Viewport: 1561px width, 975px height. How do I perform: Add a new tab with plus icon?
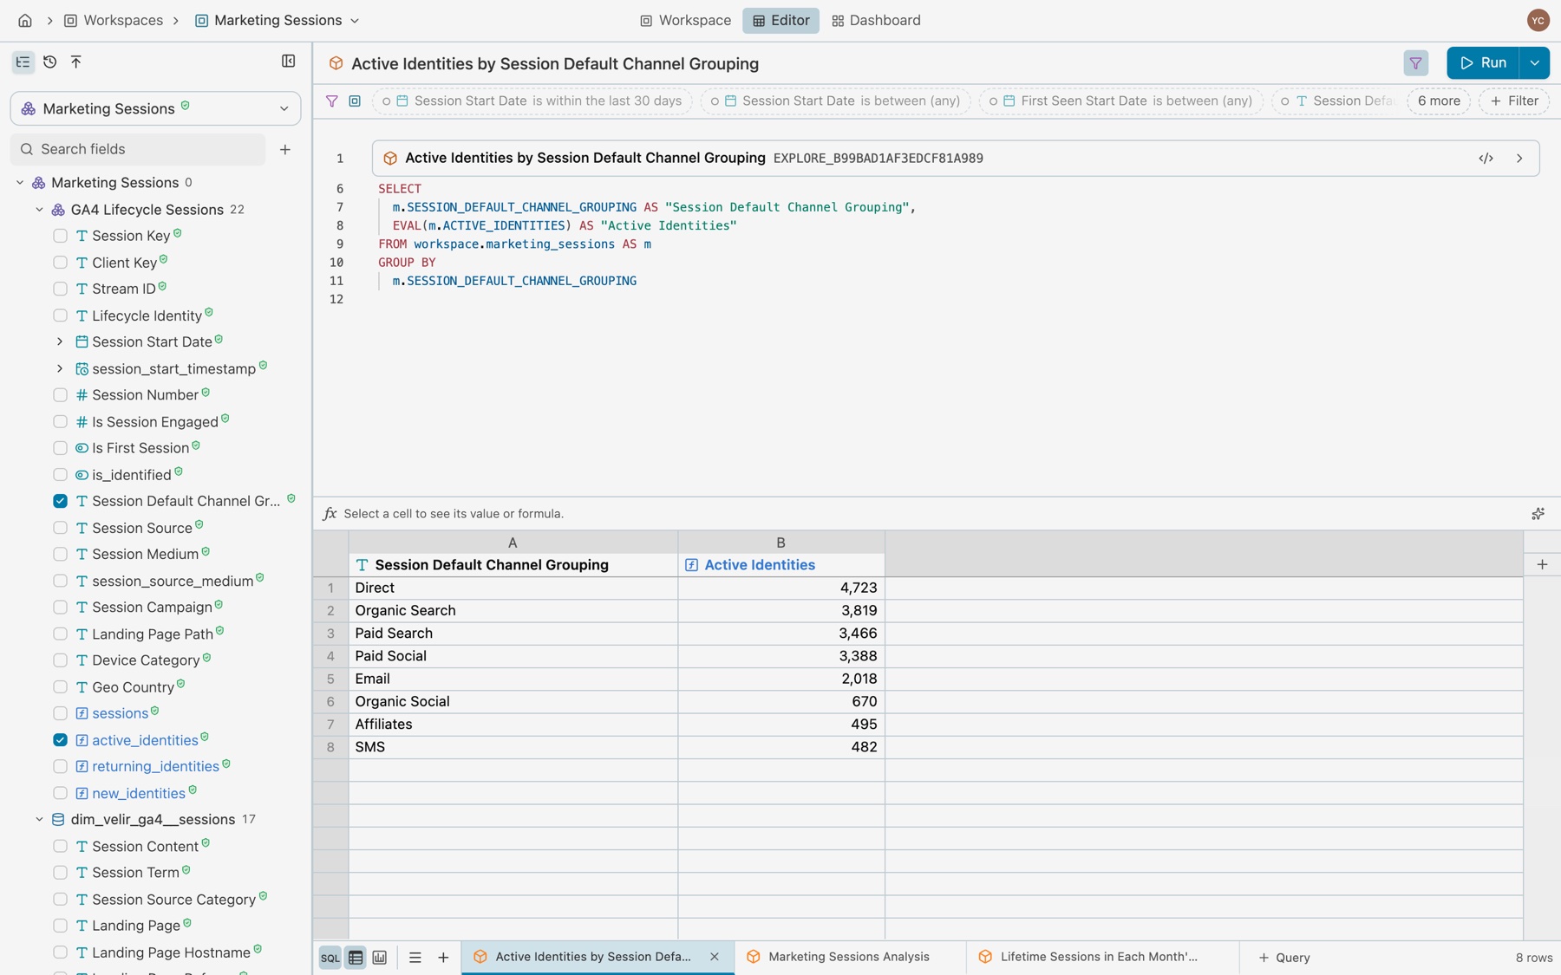443,957
